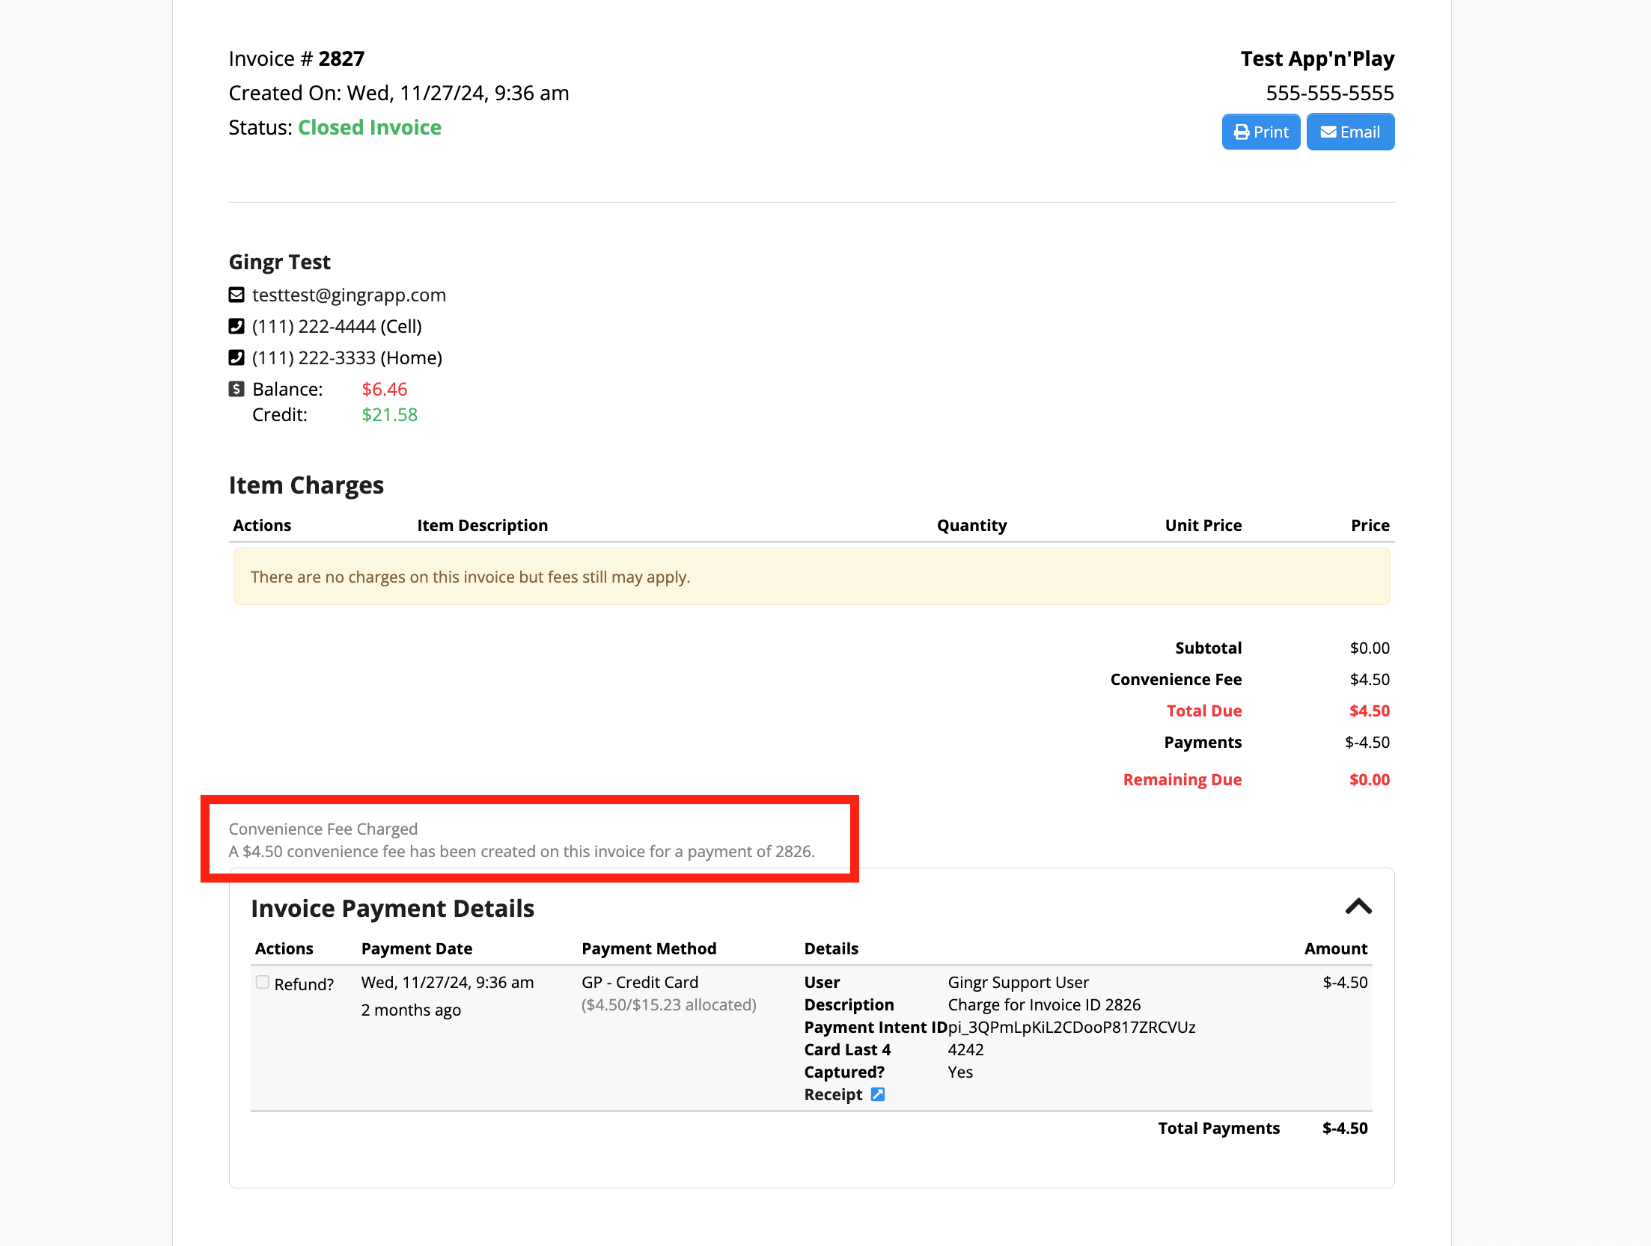This screenshot has height=1246, width=1651.
Task: Click the Quantity column header
Action: coord(972,525)
